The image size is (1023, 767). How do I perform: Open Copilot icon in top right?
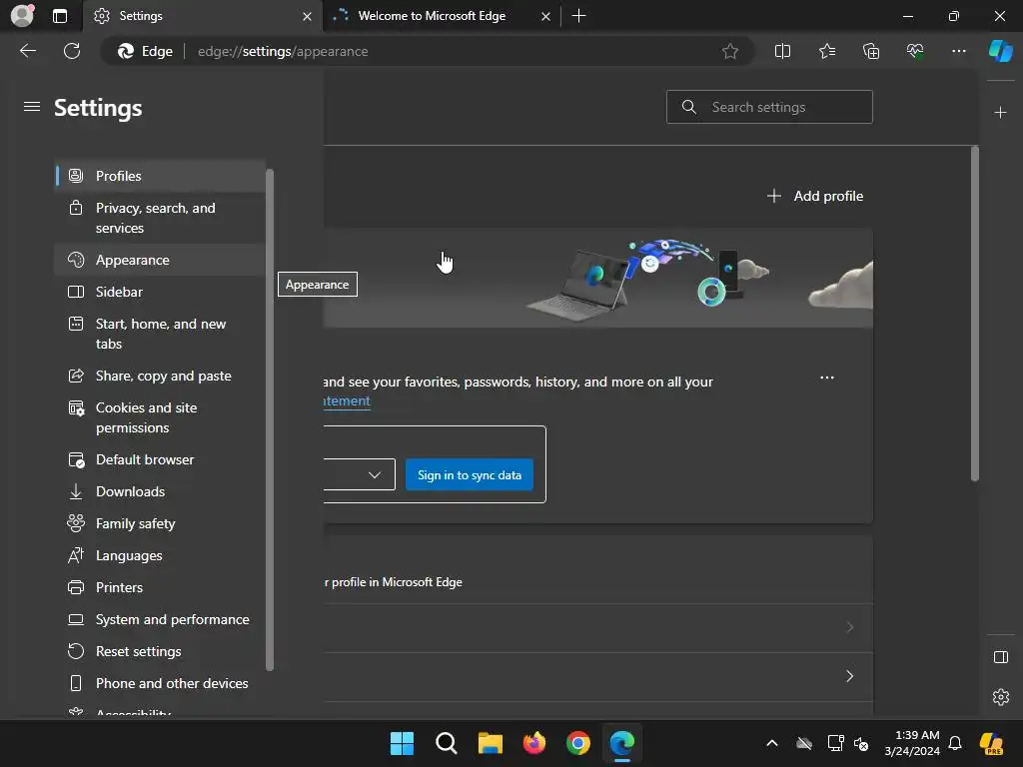click(x=1000, y=51)
